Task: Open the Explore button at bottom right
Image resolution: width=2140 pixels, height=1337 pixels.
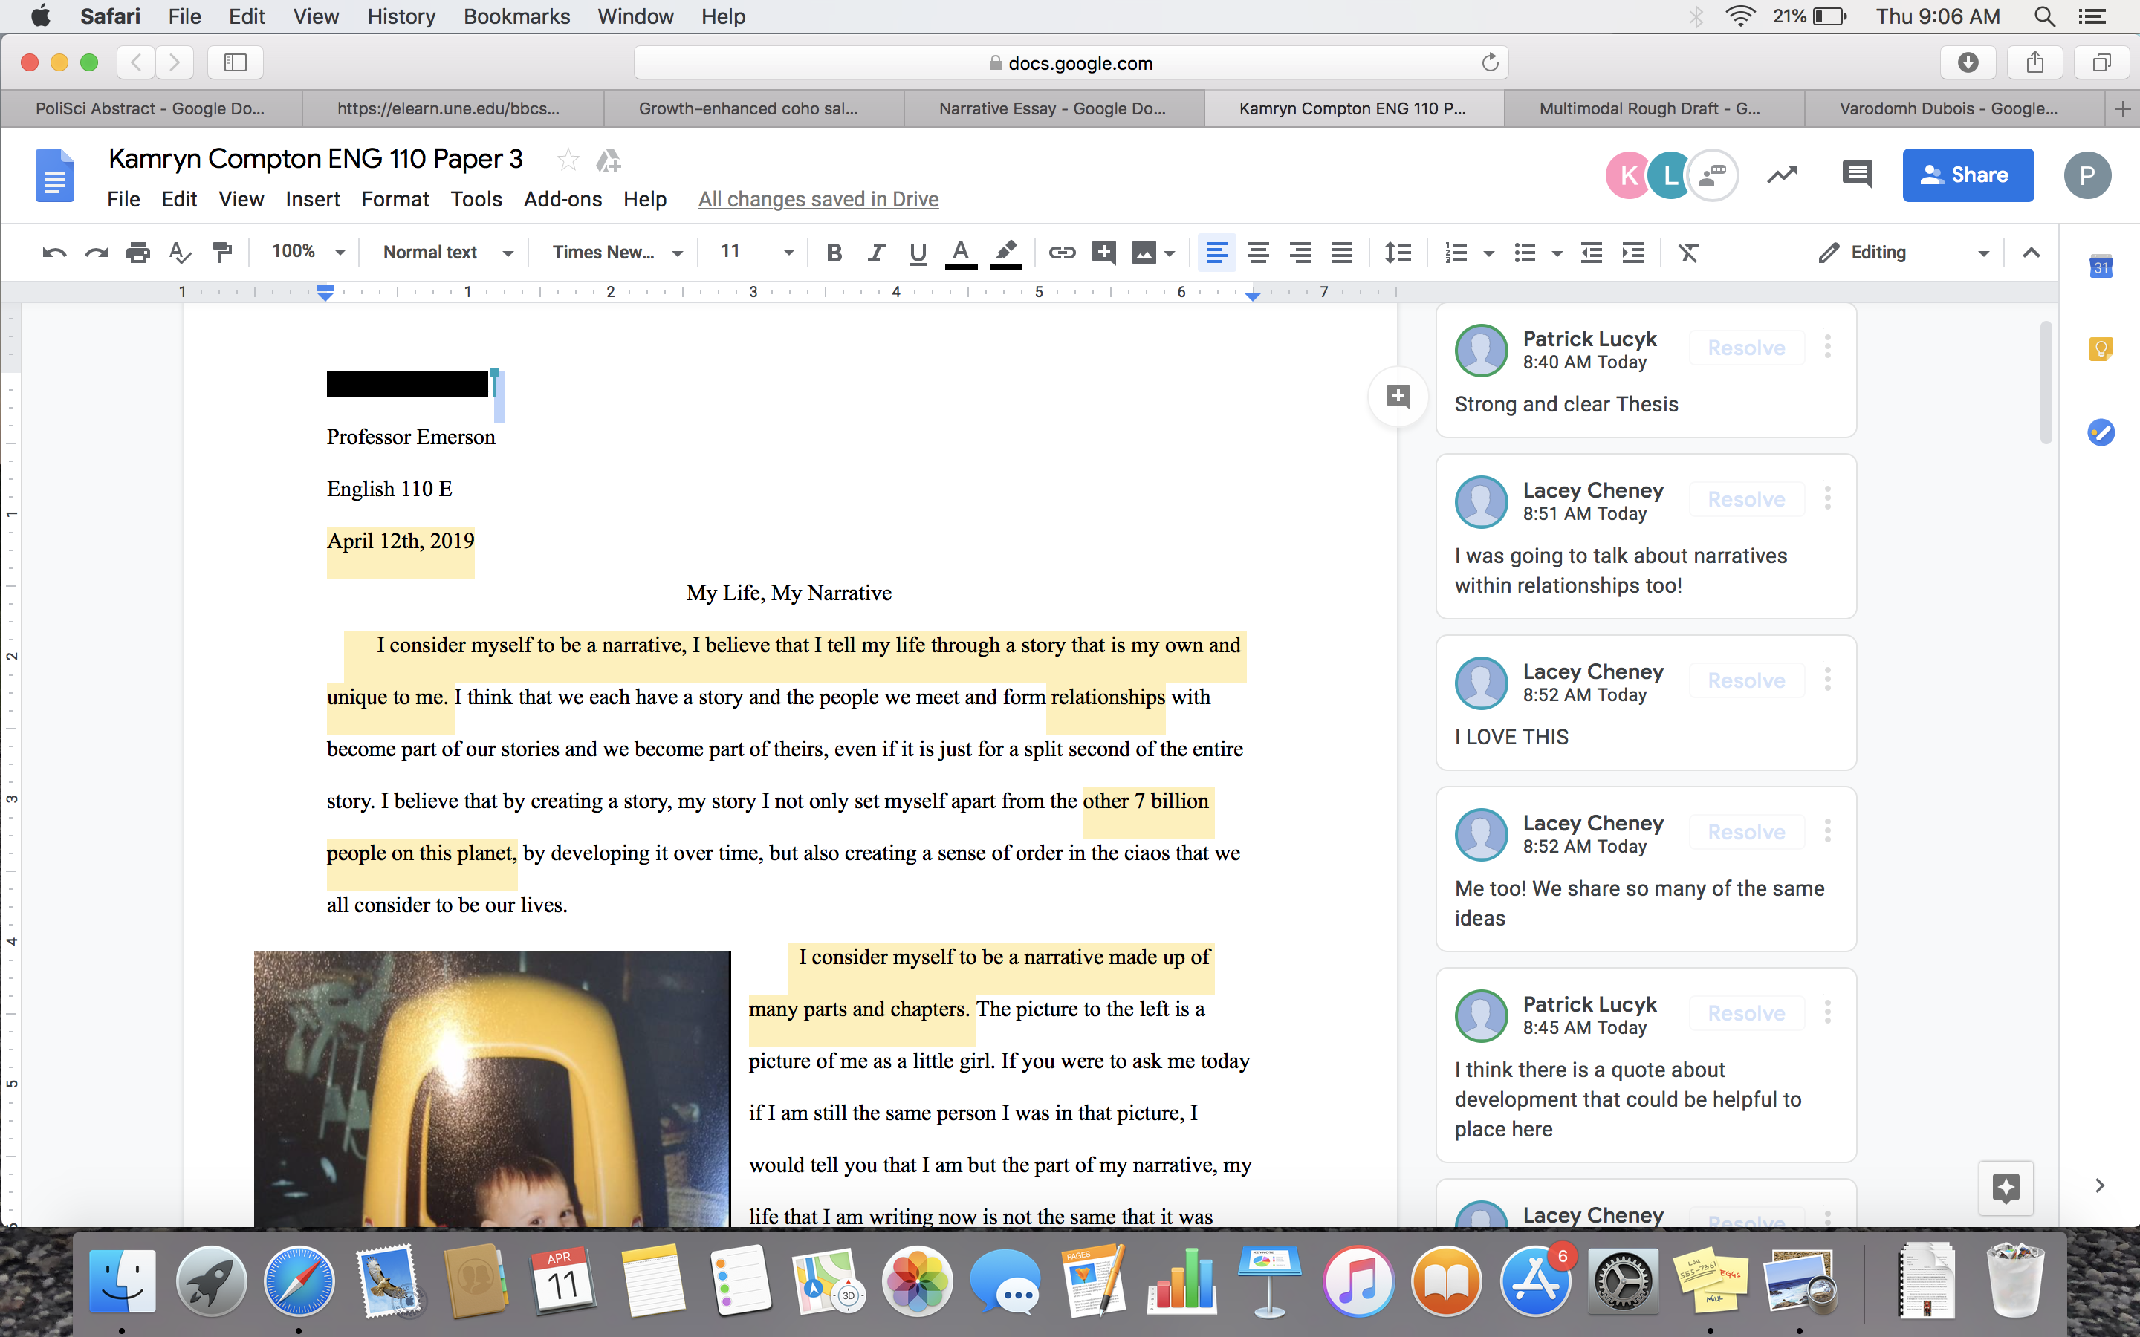Action: [2005, 1188]
